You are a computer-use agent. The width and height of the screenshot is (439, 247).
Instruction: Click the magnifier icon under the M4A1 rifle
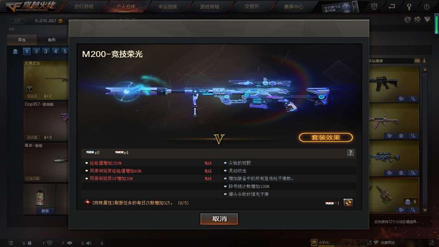(x=413, y=98)
